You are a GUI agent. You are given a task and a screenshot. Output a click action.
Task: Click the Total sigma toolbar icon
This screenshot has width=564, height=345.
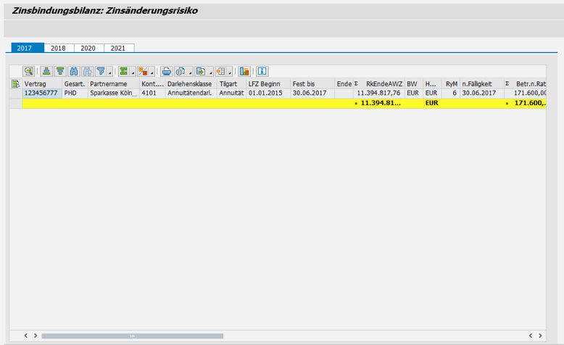(123, 71)
